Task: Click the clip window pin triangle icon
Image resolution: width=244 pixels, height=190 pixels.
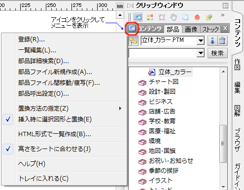Action: [130, 6]
